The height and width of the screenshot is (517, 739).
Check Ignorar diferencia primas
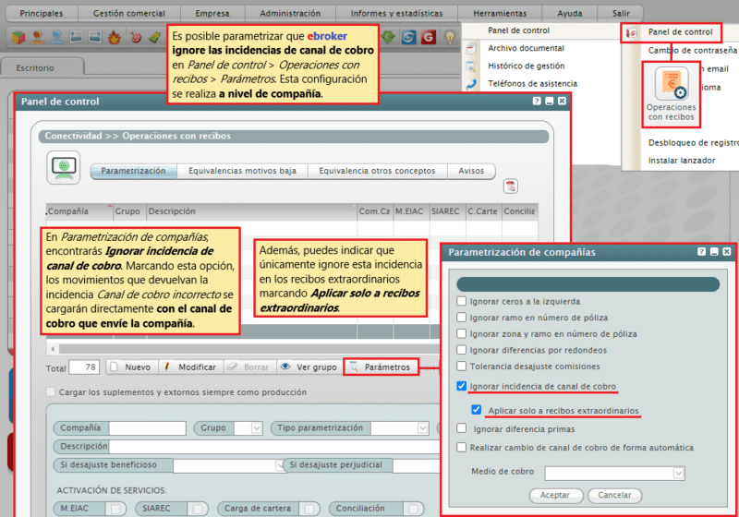click(461, 428)
